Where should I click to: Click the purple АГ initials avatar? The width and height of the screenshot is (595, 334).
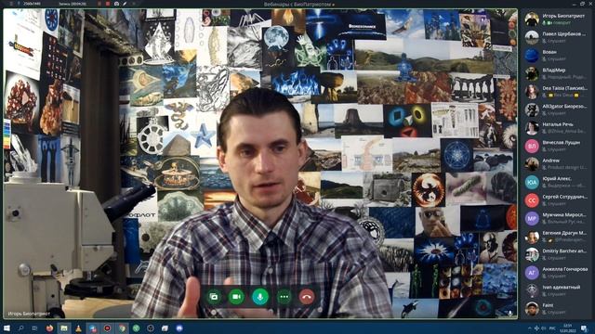pyautogui.click(x=532, y=272)
